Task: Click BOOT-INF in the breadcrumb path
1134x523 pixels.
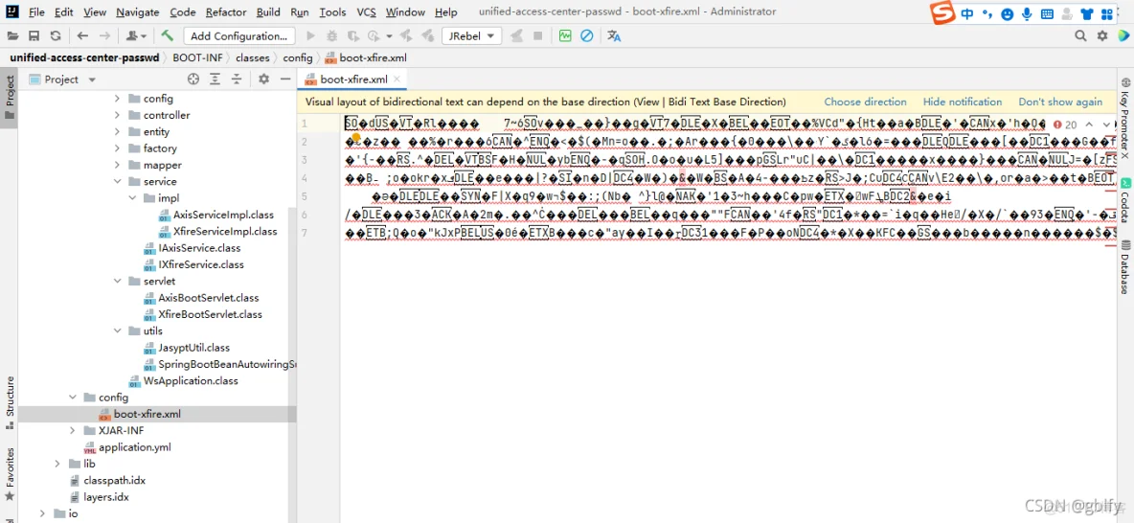Action: [x=197, y=57]
